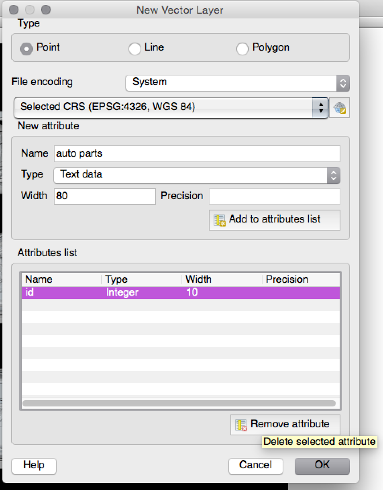The width and height of the screenshot is (383, 490).
Task: Click the Help button
Action: pyautogui.click(x=34, y=466)
